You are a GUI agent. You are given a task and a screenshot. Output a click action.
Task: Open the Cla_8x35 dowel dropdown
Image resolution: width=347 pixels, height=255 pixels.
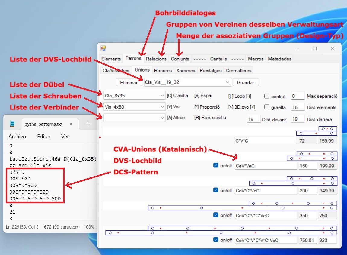[x=162, y=96]
